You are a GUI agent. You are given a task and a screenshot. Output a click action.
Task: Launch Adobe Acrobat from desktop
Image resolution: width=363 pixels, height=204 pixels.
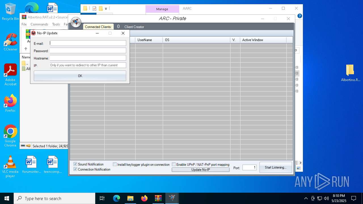[10, 75]
